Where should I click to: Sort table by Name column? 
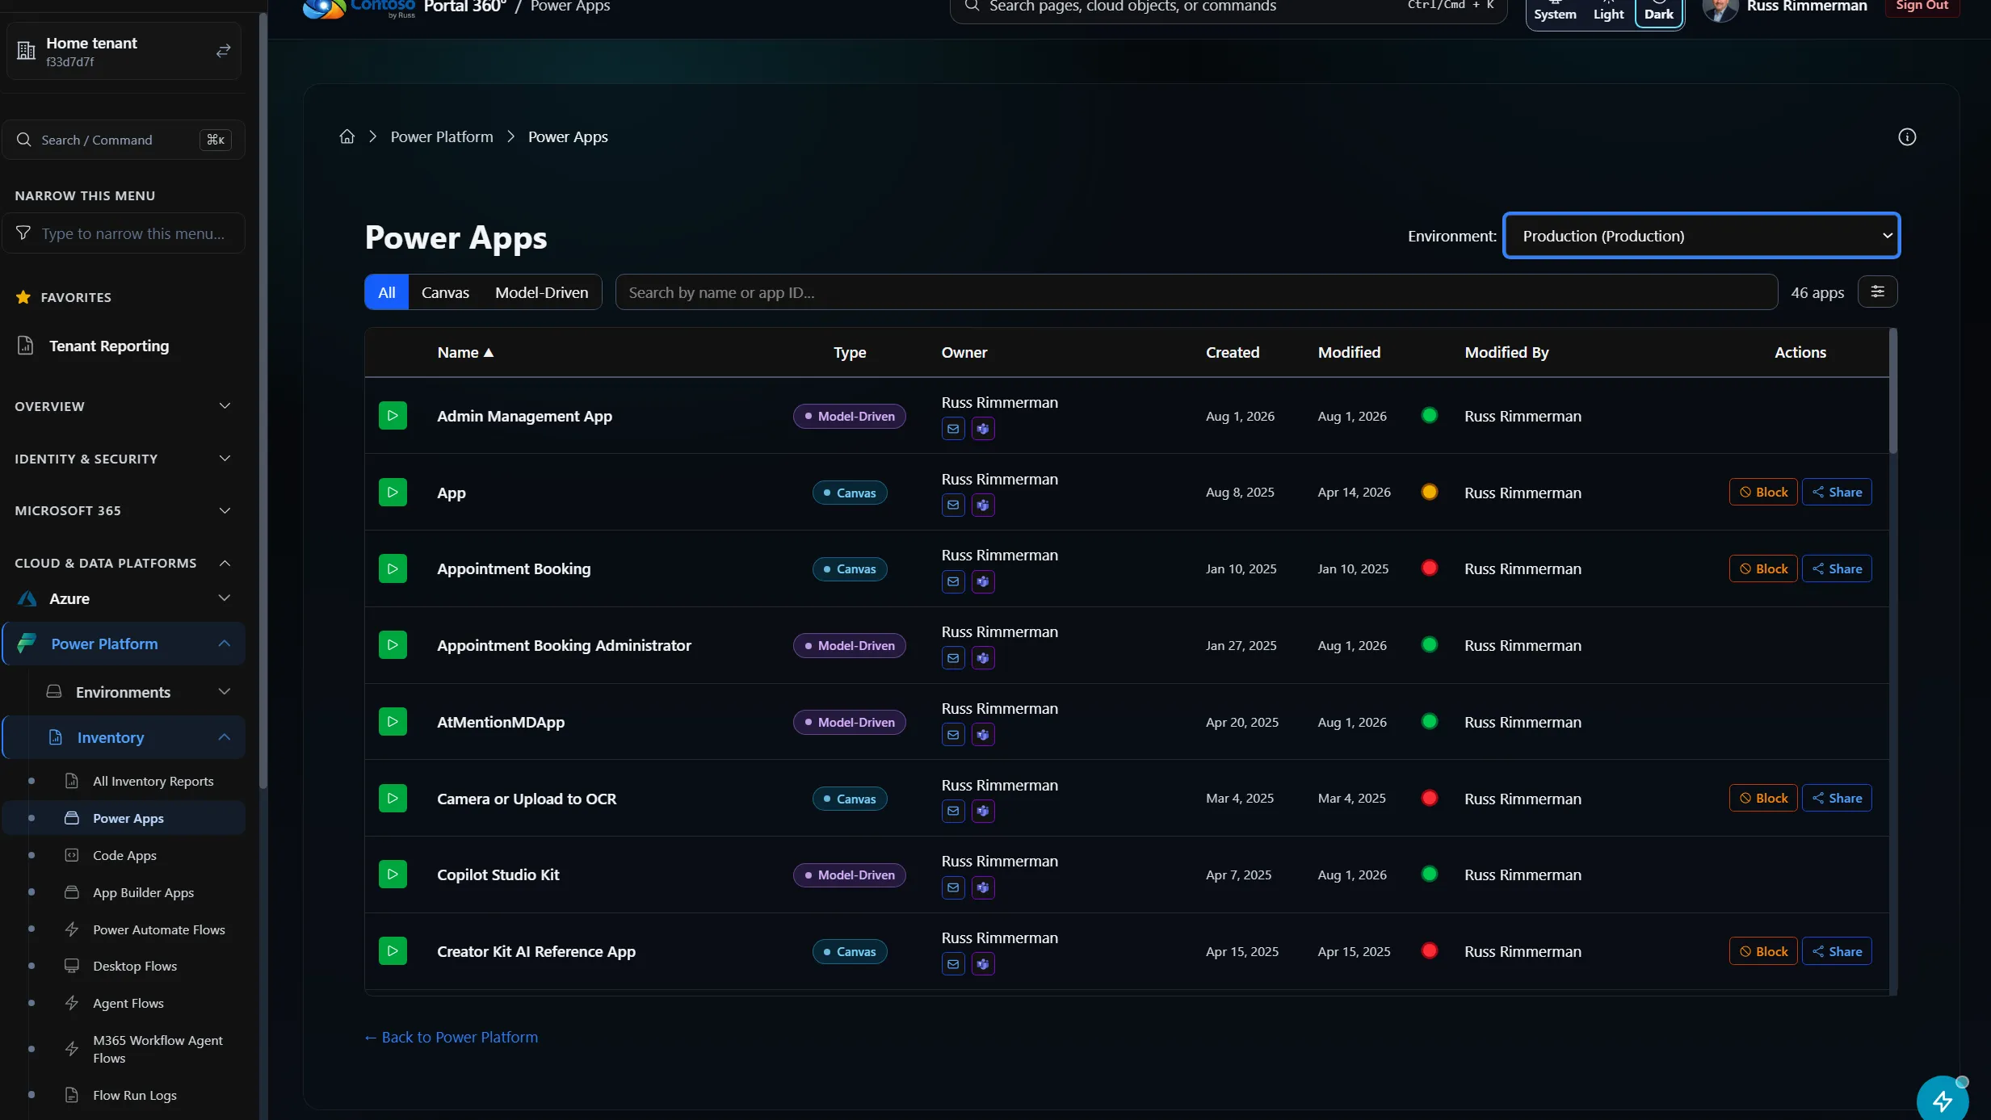[x=465, y=352]
